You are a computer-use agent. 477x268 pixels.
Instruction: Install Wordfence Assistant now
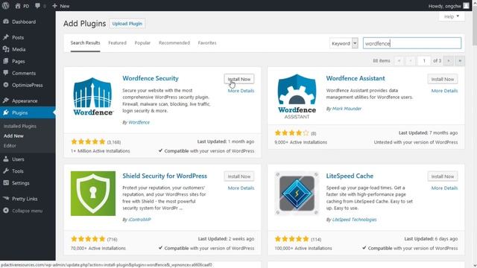[443, 79]
